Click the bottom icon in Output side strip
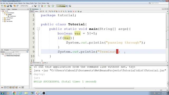169x95 pixels. [31, 74]
